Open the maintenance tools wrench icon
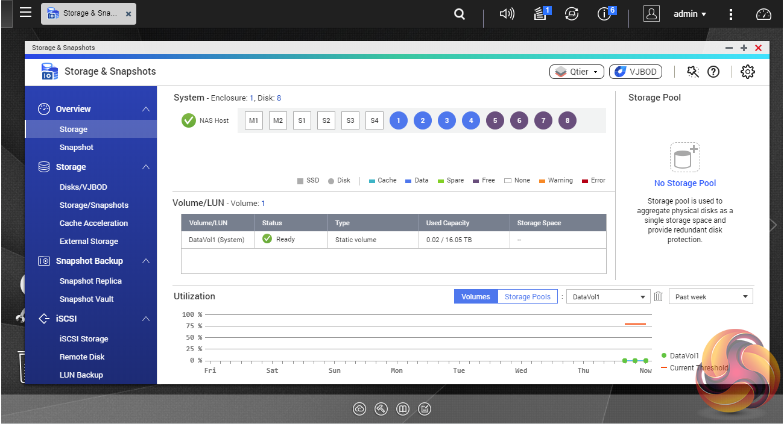 693,72
